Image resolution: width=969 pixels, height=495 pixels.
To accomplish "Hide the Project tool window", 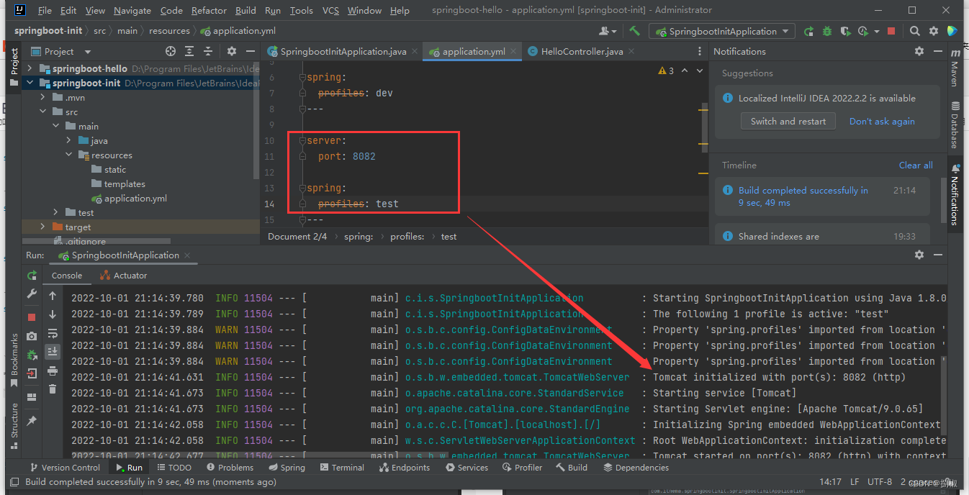I will coord(250,51).
